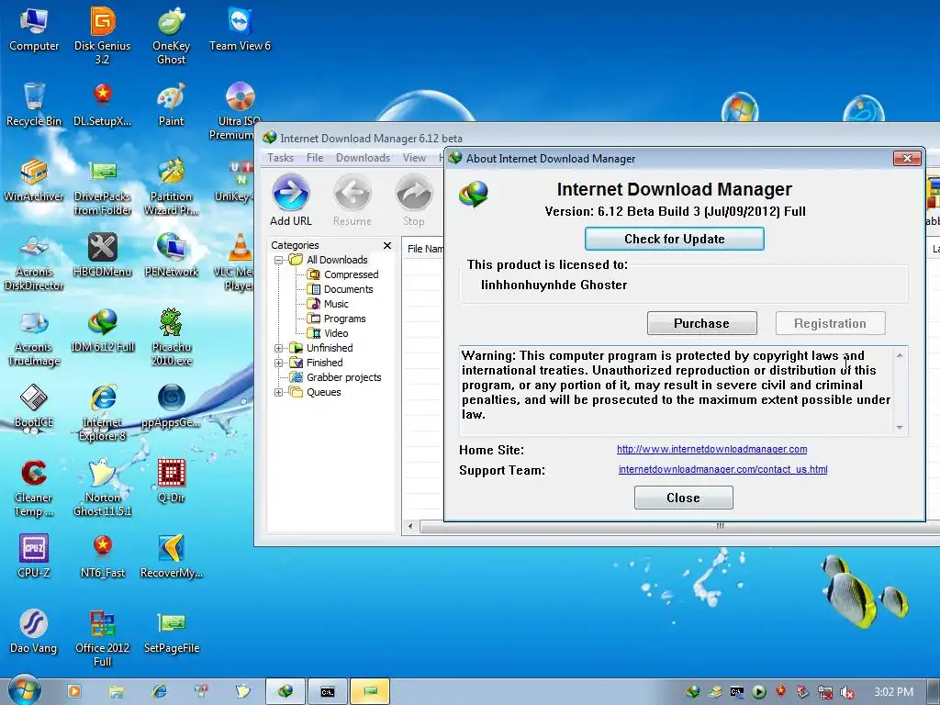Select the PENetwork desktop icon
This screenshot has height=705, width=940.
coord(171,255)
